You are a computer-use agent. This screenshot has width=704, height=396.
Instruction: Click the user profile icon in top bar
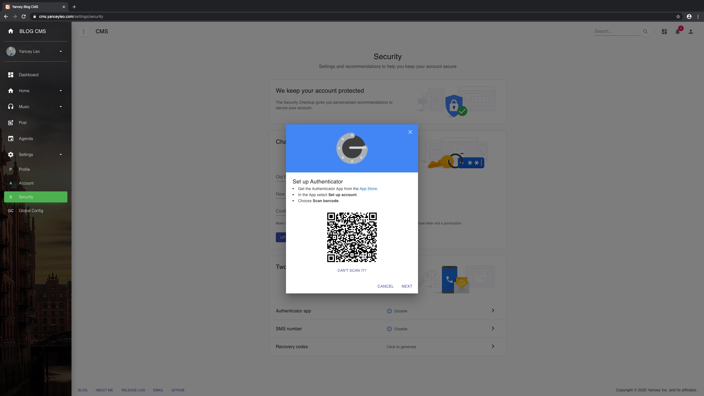(691, 32)
